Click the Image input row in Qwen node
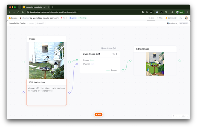This screenshot has width=197, height=128. pos(89,60)
